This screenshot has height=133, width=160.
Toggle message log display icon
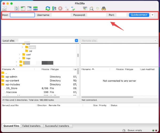17,9
